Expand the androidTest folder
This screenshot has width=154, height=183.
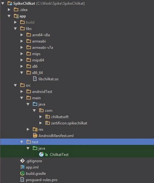pyautogui.click(x=22, y=91)
